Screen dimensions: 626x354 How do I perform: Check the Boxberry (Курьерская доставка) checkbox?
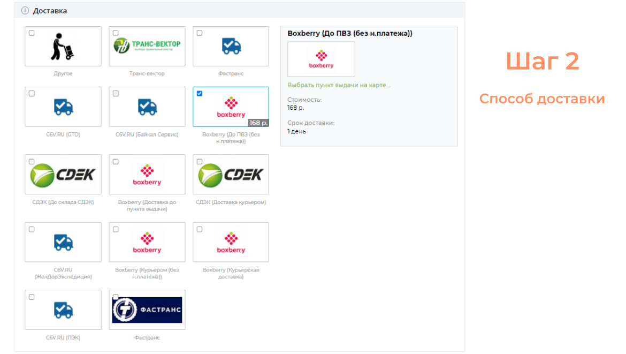click(x=199, y=229)
